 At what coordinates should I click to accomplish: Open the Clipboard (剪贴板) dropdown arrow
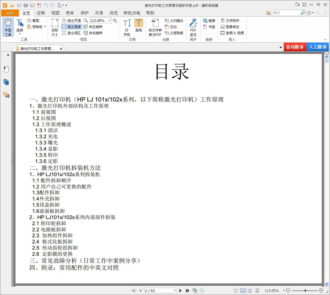tap(45, 27)
